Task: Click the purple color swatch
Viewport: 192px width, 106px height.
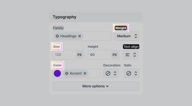Action: coord(57,73)
